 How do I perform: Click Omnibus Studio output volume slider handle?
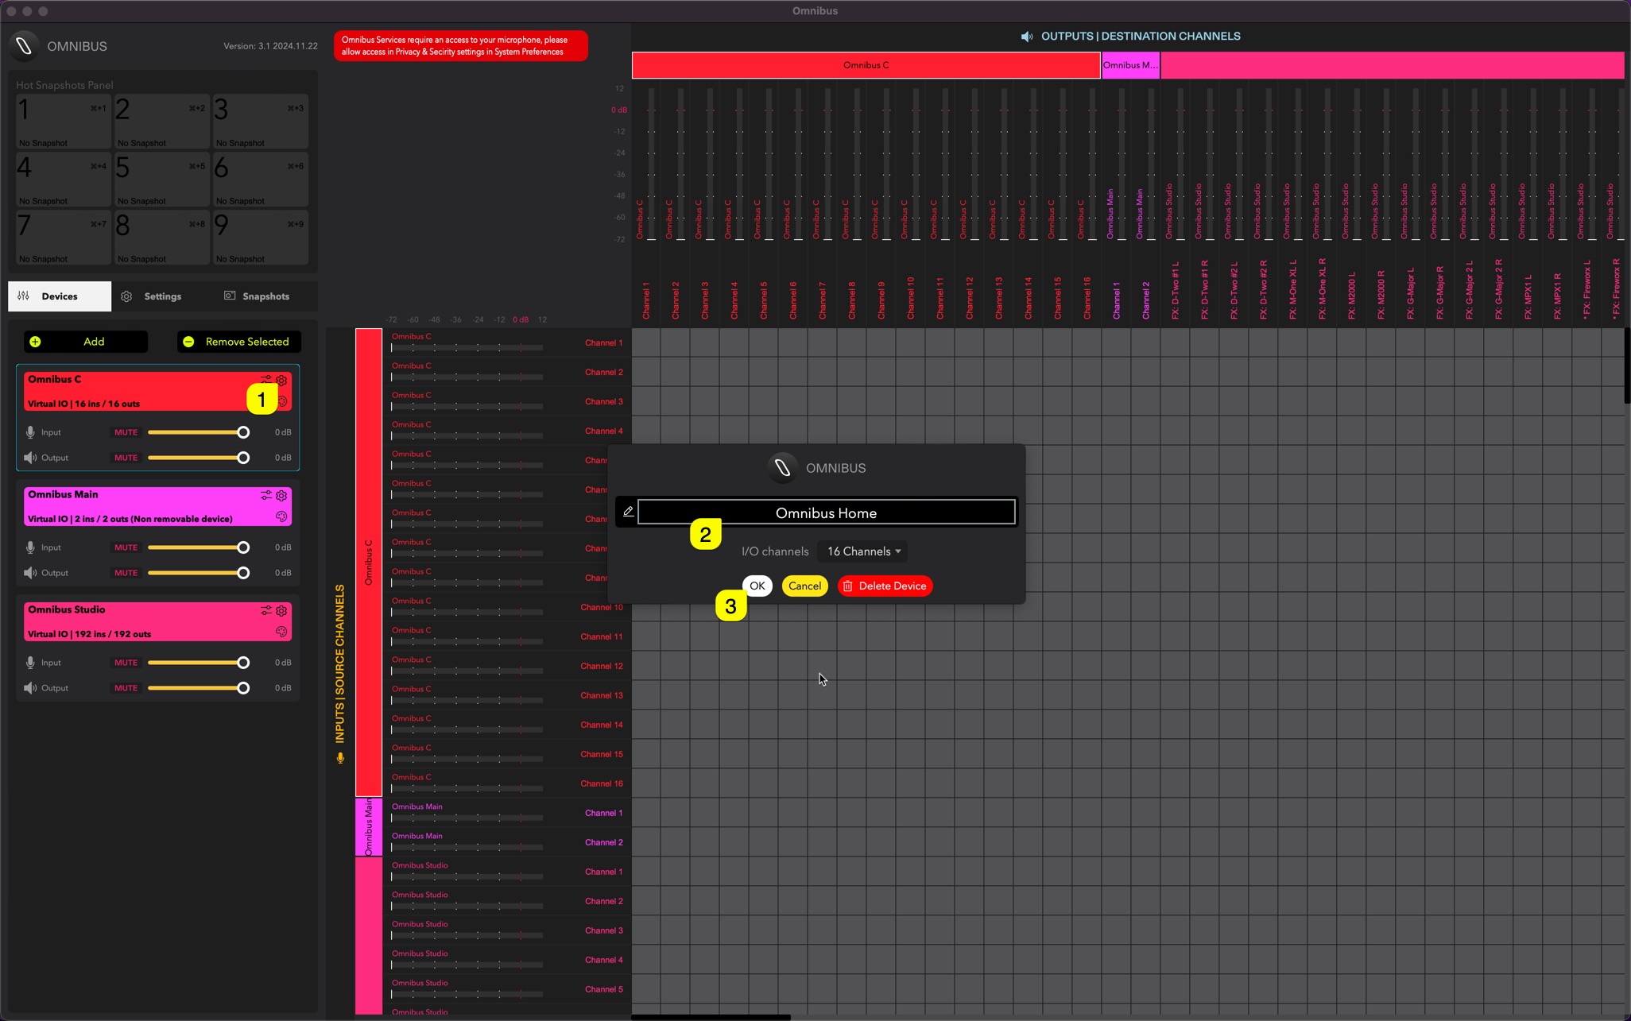click(243, 688)
